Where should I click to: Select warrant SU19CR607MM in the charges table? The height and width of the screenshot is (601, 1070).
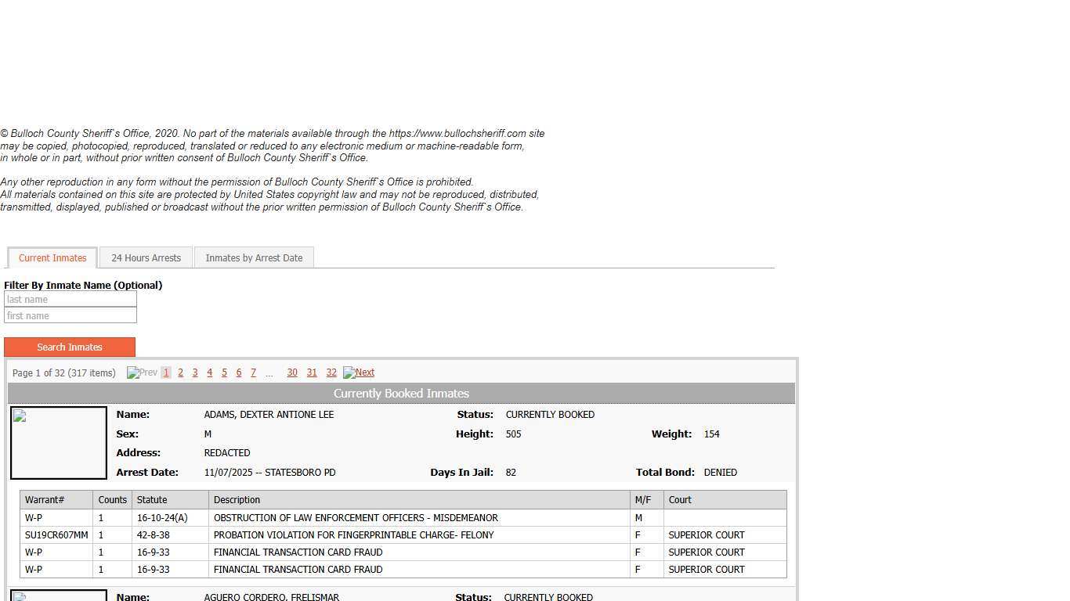[56, 534]
